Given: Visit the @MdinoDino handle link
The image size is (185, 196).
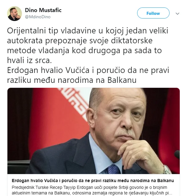Looking at the screenshot, I should (38, 17).
